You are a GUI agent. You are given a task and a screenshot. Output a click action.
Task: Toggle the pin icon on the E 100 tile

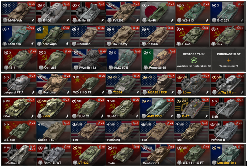67,20
